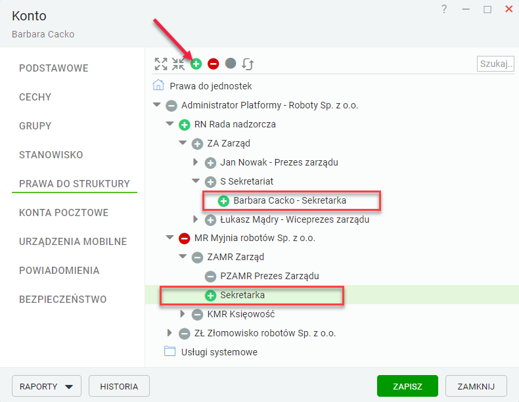
Task: Open the RAPORTY dropdown
Action: coord(47,386)
